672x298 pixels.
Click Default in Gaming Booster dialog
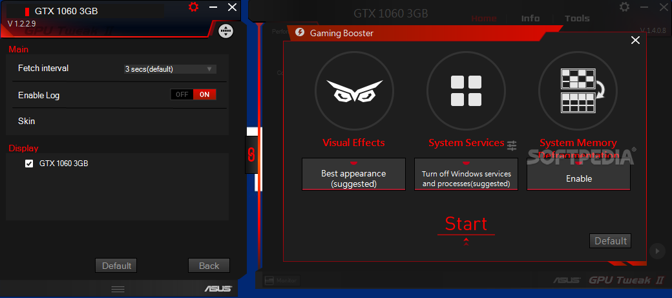coord(610,241)
